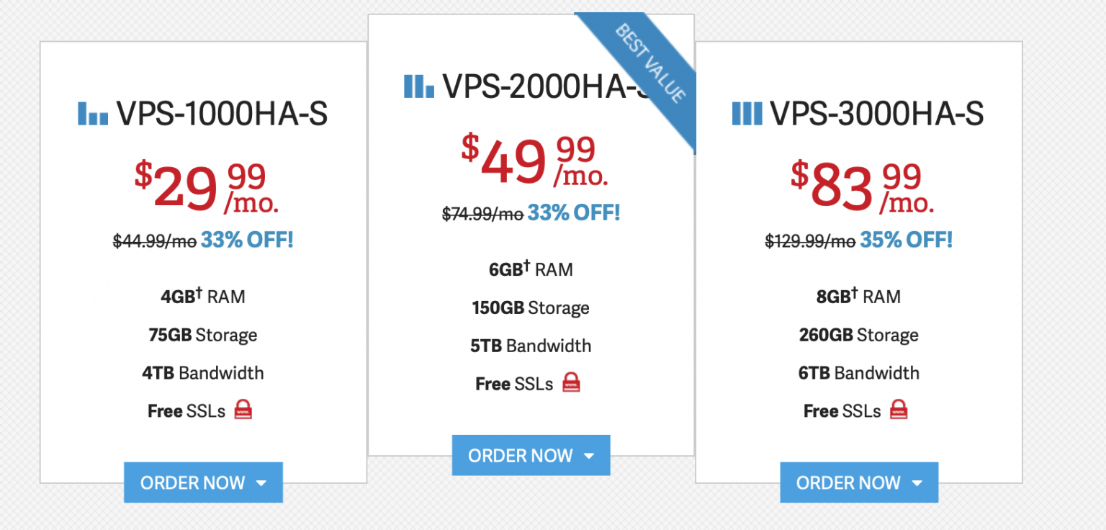Screen dimensions: 1106x530
Task: Expand the ORDER NOW dropdown for VPS-1000HA-S
Action: (x=262, y=482)
